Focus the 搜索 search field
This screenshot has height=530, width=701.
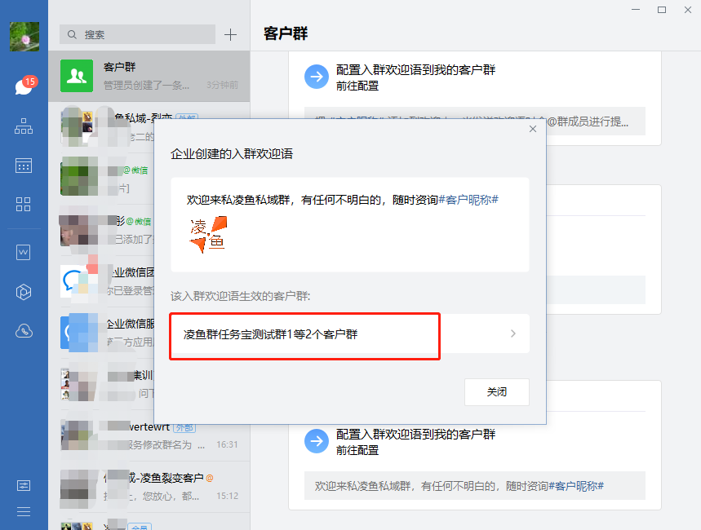coord(139,35)
